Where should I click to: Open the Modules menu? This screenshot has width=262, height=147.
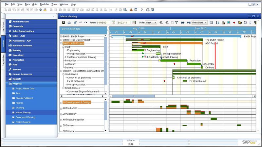click(x=44, y=4)
